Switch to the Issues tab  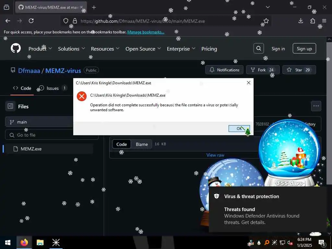pyautogui.click(x=53, y=88)
